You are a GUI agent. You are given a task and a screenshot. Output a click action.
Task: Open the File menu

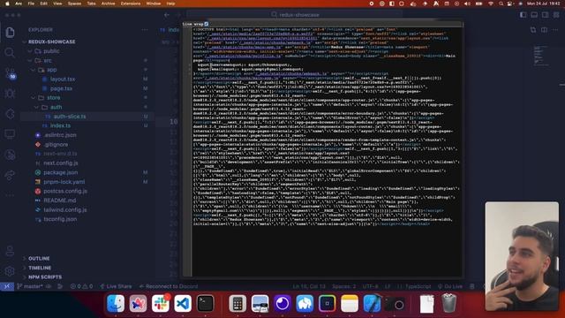(x=32, y=4)
